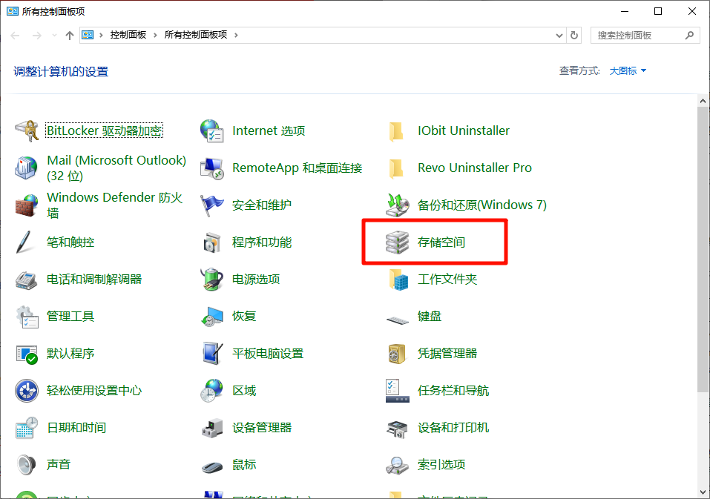Image resolution: width=710 pixels, height=499 pixels.
Task: Open the 键盘 keyboard icon
Action: coord(398,320)
